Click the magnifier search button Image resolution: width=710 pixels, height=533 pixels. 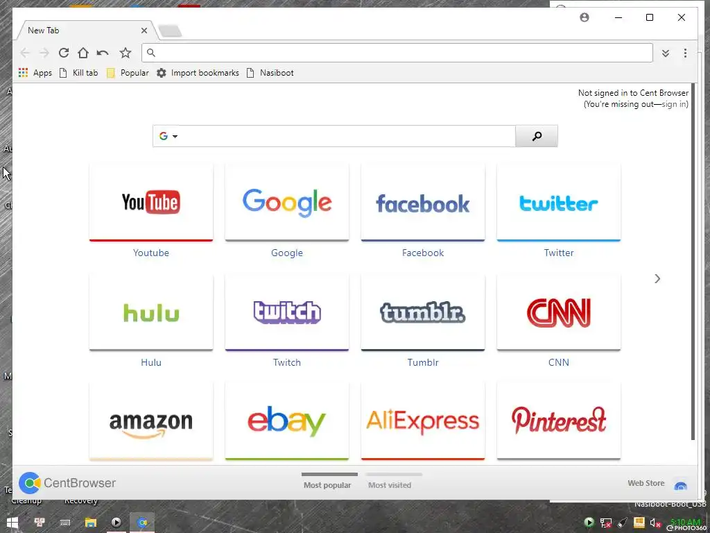pos(537,136)
